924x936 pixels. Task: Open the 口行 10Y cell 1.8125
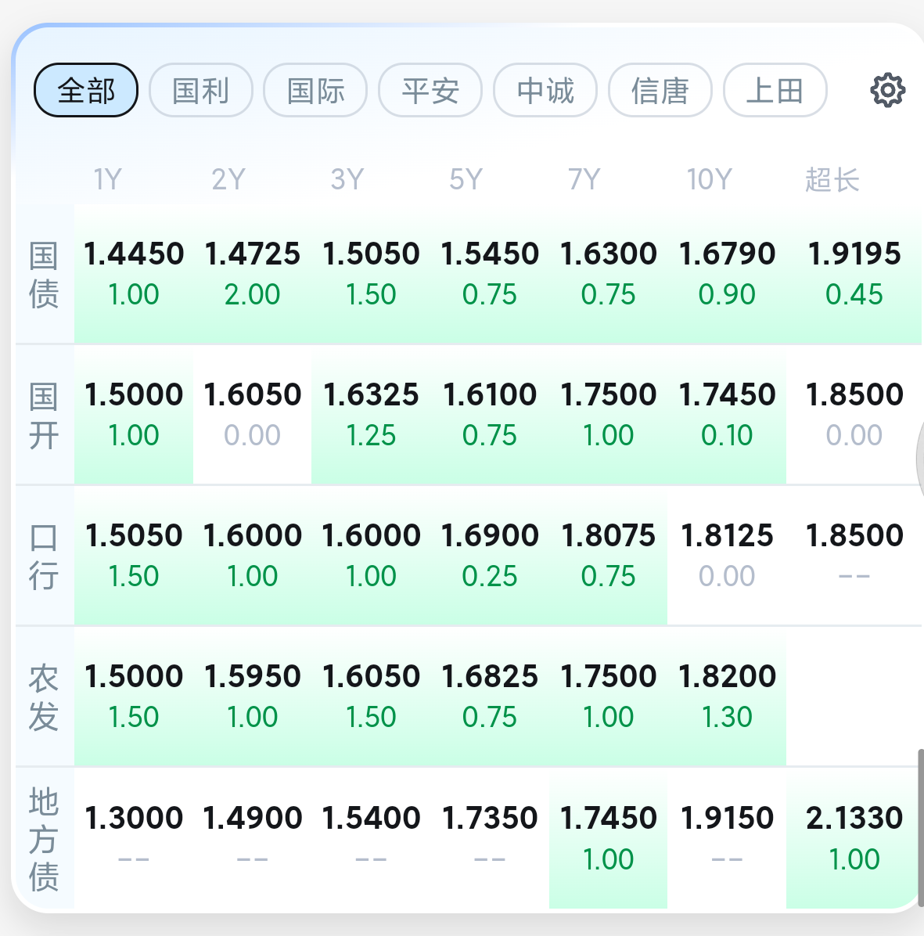(x=727, y=556)
